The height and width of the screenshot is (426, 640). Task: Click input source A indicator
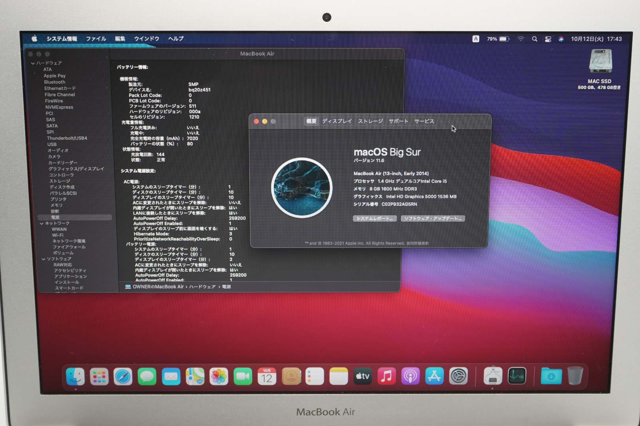coord(476,39)
